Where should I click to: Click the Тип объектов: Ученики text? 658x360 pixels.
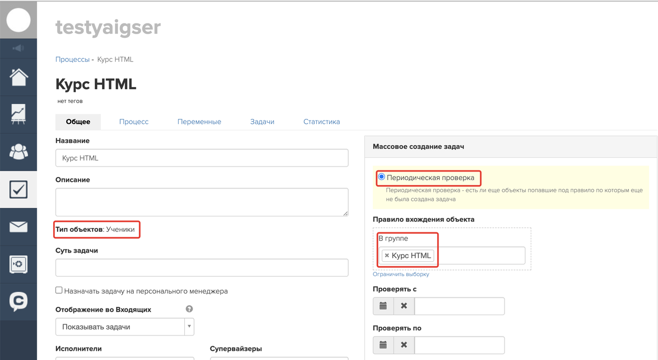coord(95,230)
